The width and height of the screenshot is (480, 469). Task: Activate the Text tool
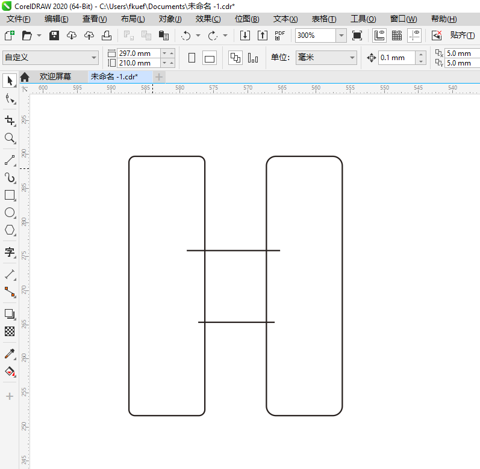(10, 252)
